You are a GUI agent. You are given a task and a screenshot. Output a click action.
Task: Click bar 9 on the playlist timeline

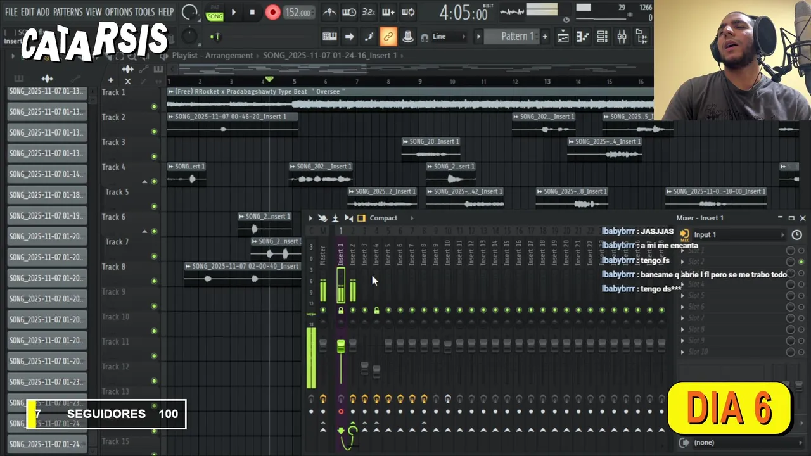coord(419,81)
